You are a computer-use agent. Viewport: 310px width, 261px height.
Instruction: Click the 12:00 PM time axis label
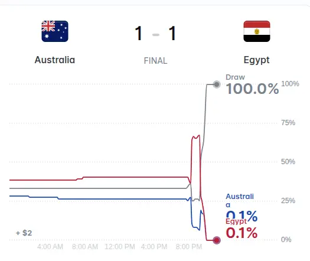(x=120, y=247)
